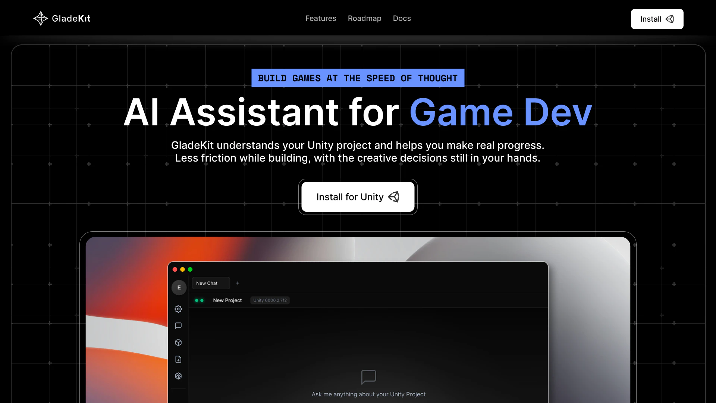This screenshot has height=403, width=716.
Task: Click the chat bubble above Ask me anything
Action: (368, 377)
